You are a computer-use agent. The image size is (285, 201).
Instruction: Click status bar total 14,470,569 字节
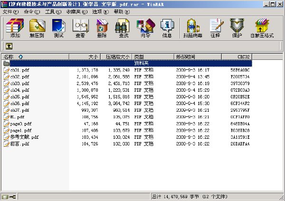175,197
